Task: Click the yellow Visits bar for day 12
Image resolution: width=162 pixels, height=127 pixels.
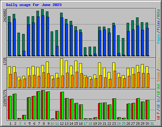Action: point(62,73)
